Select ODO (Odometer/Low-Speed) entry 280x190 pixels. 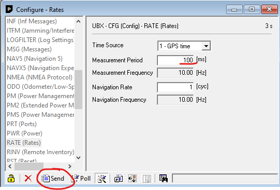(x=40, y=87)
